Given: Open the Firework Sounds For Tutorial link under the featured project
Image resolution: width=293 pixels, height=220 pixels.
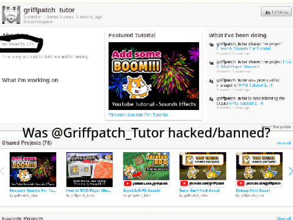Looking at the screenshot, I should (138, 115).
